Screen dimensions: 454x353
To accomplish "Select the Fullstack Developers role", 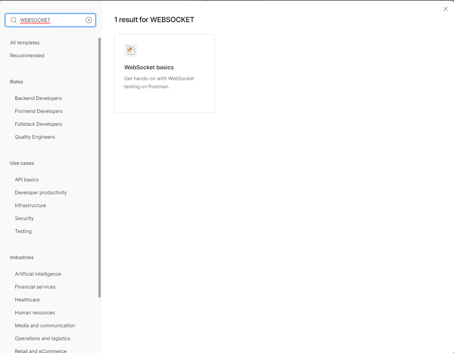I will (38, 124).
